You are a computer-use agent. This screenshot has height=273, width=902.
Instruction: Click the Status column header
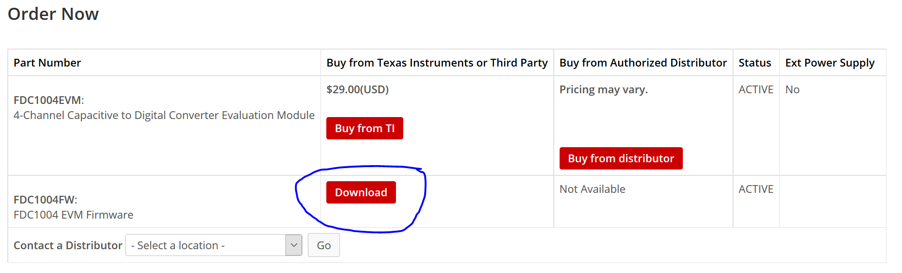755,63
